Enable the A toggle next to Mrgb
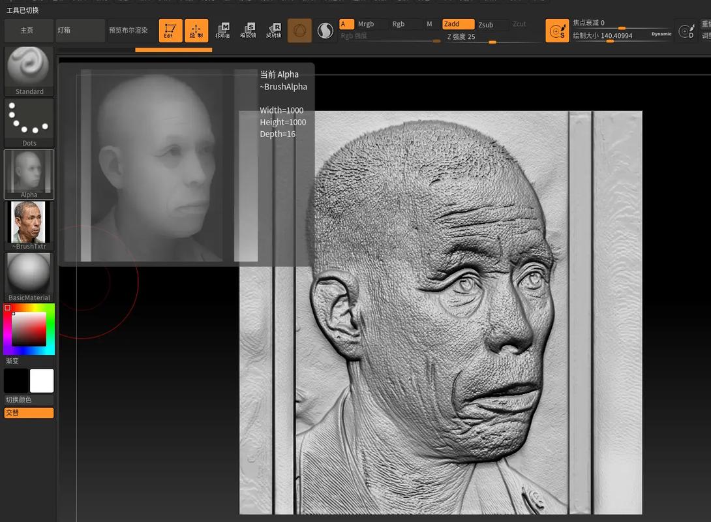The width and height of the screenshot is (711, 522). [346, 24]
